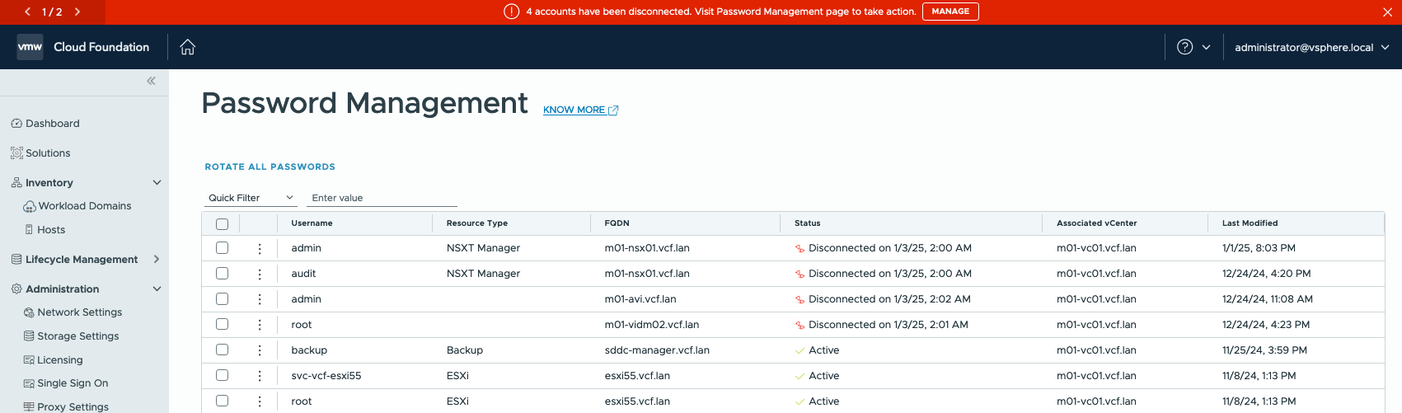Click the VMware logo icon
The image size is (1402, 413).
30,47
